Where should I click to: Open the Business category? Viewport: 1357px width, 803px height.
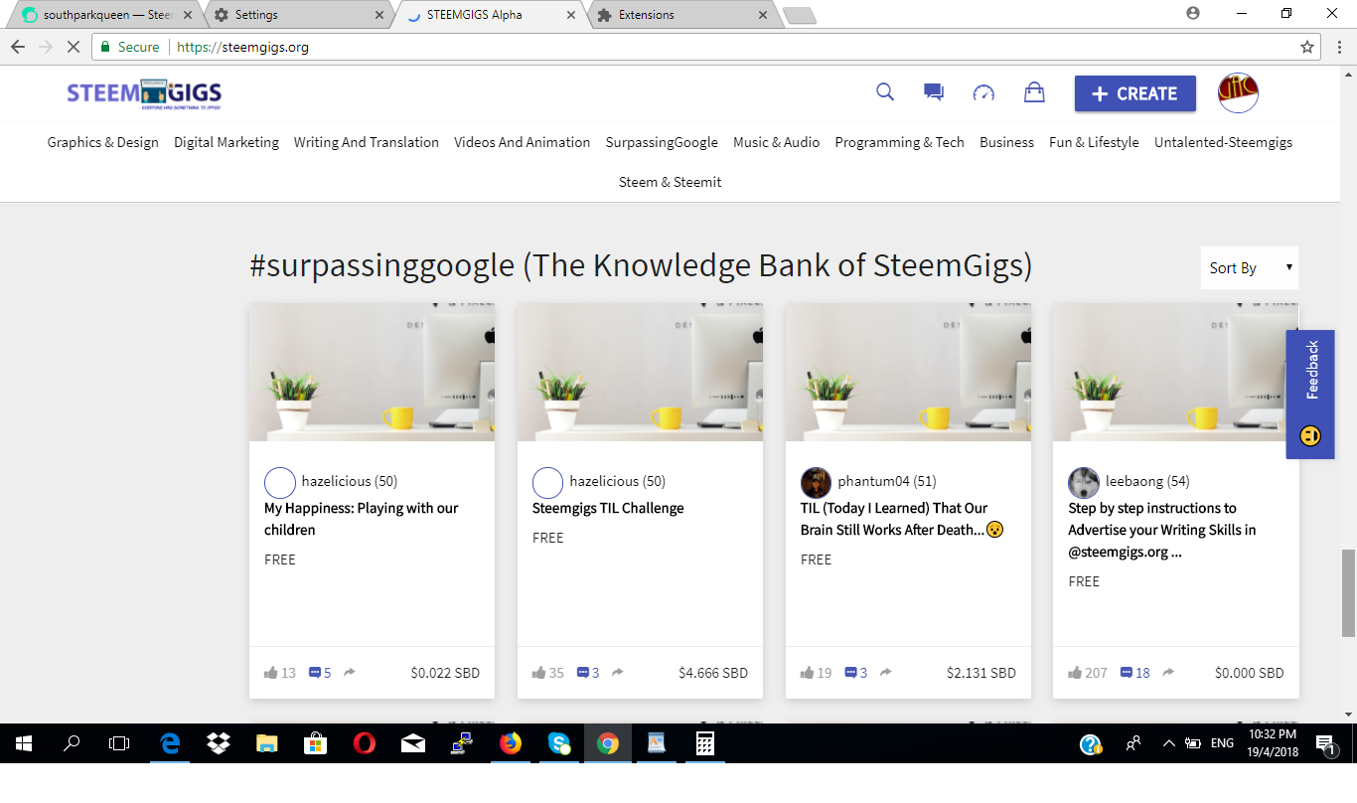1007,142
